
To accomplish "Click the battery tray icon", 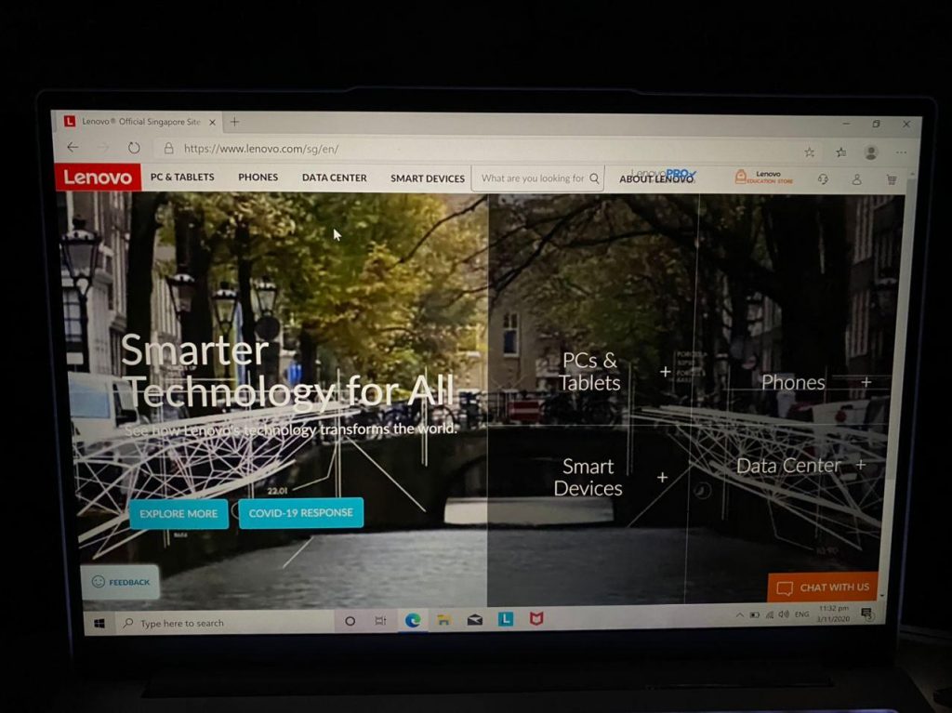I will pos(755,615).
